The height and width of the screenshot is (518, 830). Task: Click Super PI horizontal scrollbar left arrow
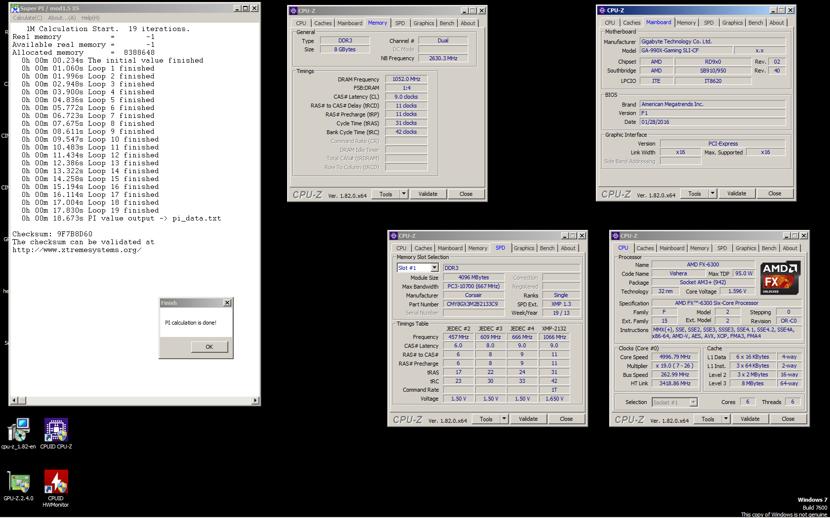[x=14, y=400]
